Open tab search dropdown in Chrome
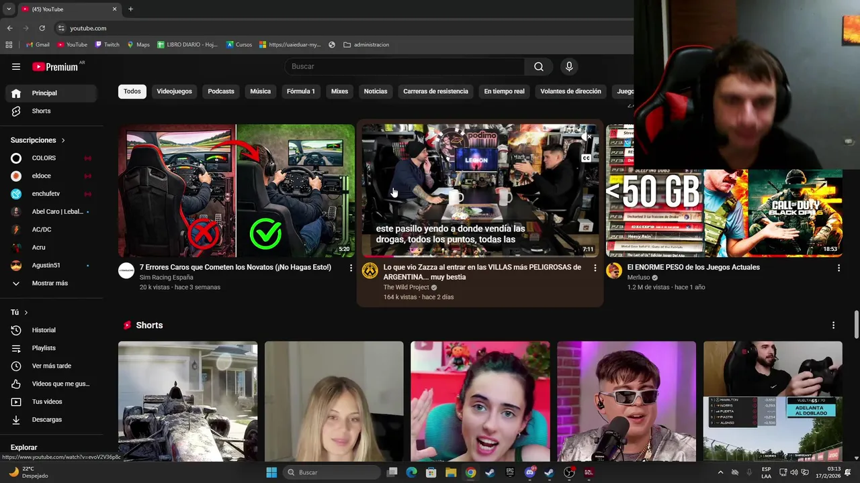Screen dimensions: 860x483 9,9
